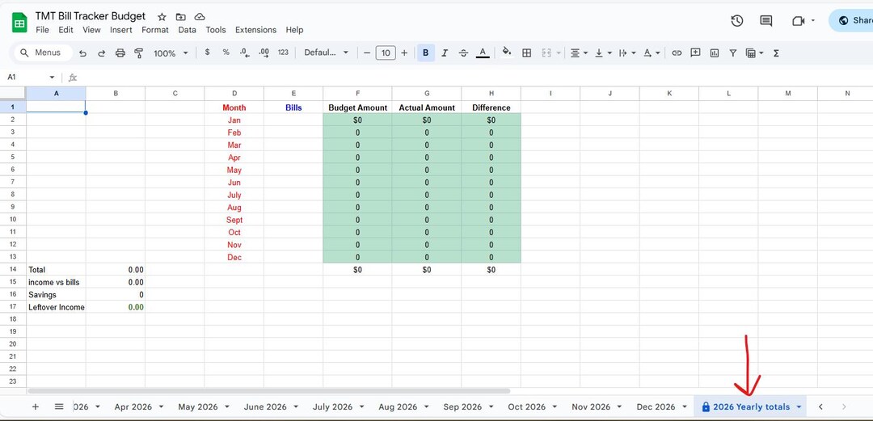This screenshot has width=873, height=421.
Task: Open the Borders tool
Action: click(x=526, y=53)
